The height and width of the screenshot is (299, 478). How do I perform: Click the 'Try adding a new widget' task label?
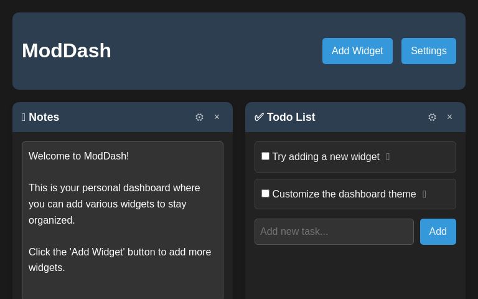click(326, 157)
